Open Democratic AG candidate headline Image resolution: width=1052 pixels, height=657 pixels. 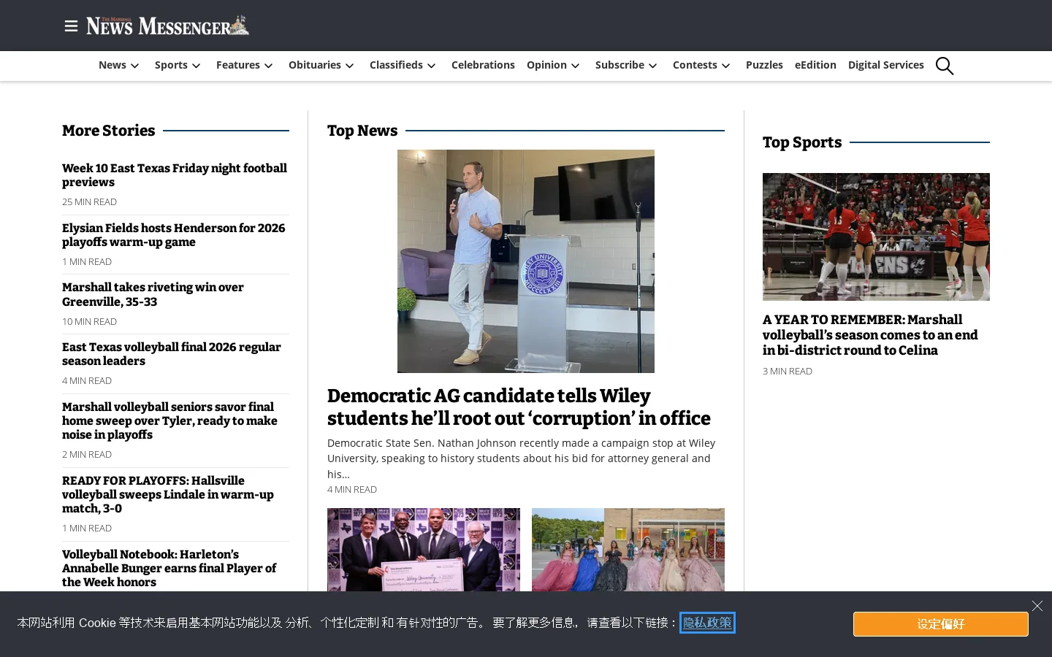(519, 407)
